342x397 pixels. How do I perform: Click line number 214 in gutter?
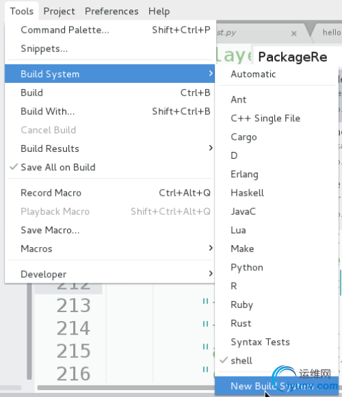coord(73,329)
